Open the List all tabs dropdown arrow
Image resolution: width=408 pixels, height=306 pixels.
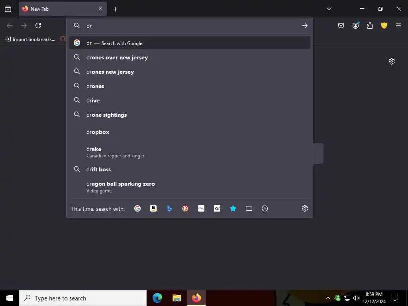[x=329, y=9]
